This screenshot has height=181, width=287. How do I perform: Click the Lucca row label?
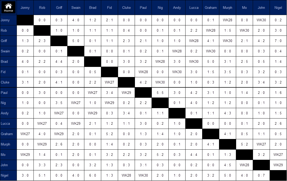pos(8,124)
